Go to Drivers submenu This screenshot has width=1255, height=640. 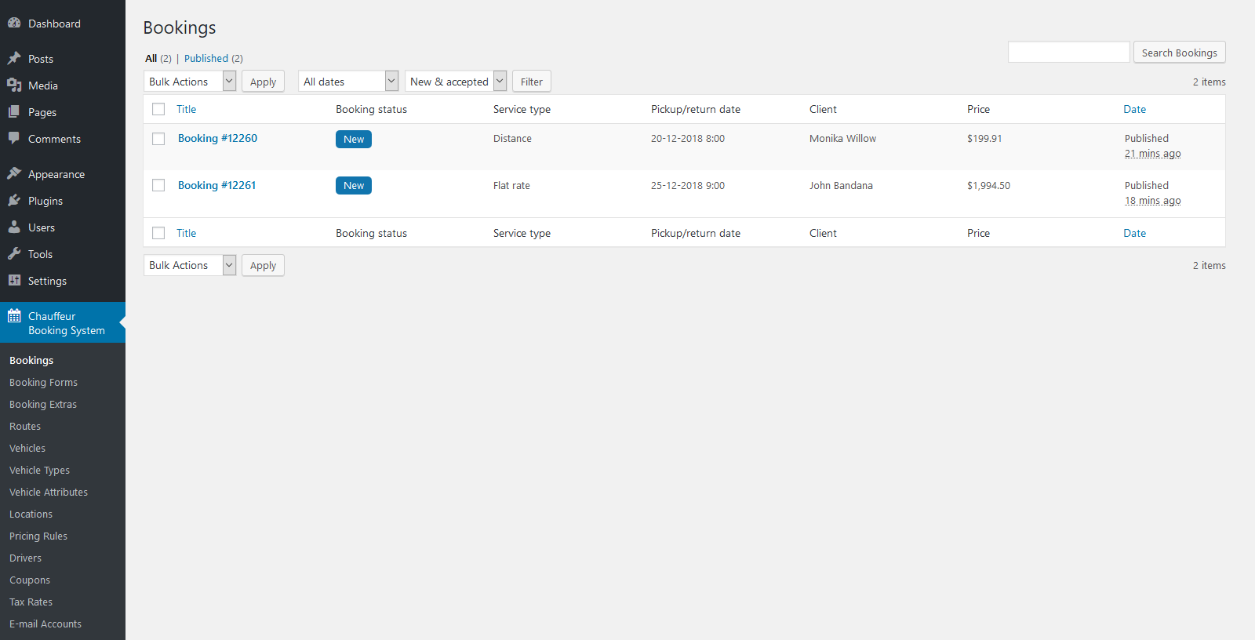[25, 558]
